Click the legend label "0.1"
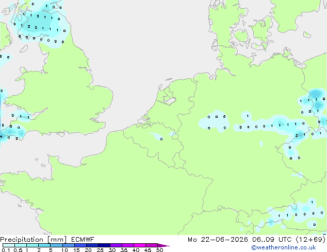The width and height of the screenshot is (327, 252). 6,250
